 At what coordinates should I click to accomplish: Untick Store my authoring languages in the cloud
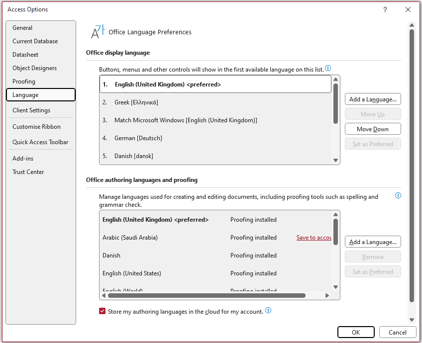(103, 311)
